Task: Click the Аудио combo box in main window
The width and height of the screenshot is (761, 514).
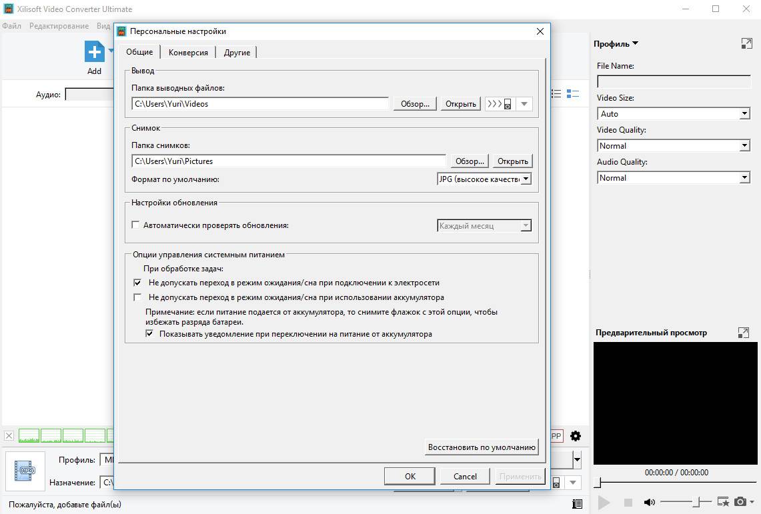Action: 89,94
